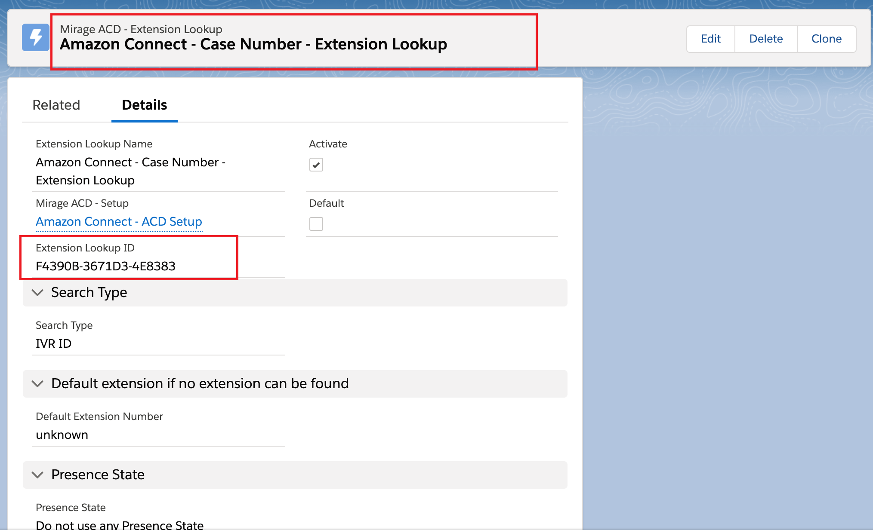This screenshot has width=873, height=530.
Task: Collapse the Presence State section chevron
Action: click(38, 475)
